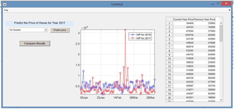Click HIP for 2017 legend entry
This screenshot has width=234, height=109.
pos(140,38)
